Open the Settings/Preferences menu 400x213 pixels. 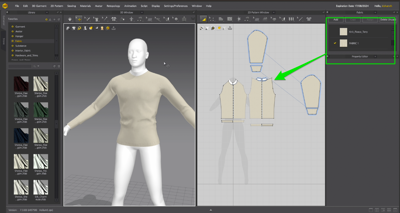pos(176,6)
